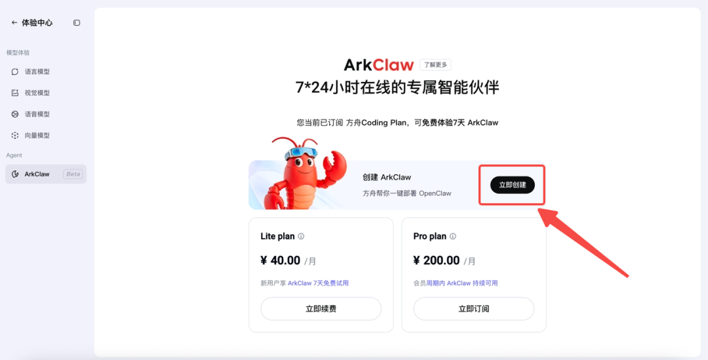Click the ArkClaw sidebar icon
Screen dimensions: 708x360
point(15,174)
